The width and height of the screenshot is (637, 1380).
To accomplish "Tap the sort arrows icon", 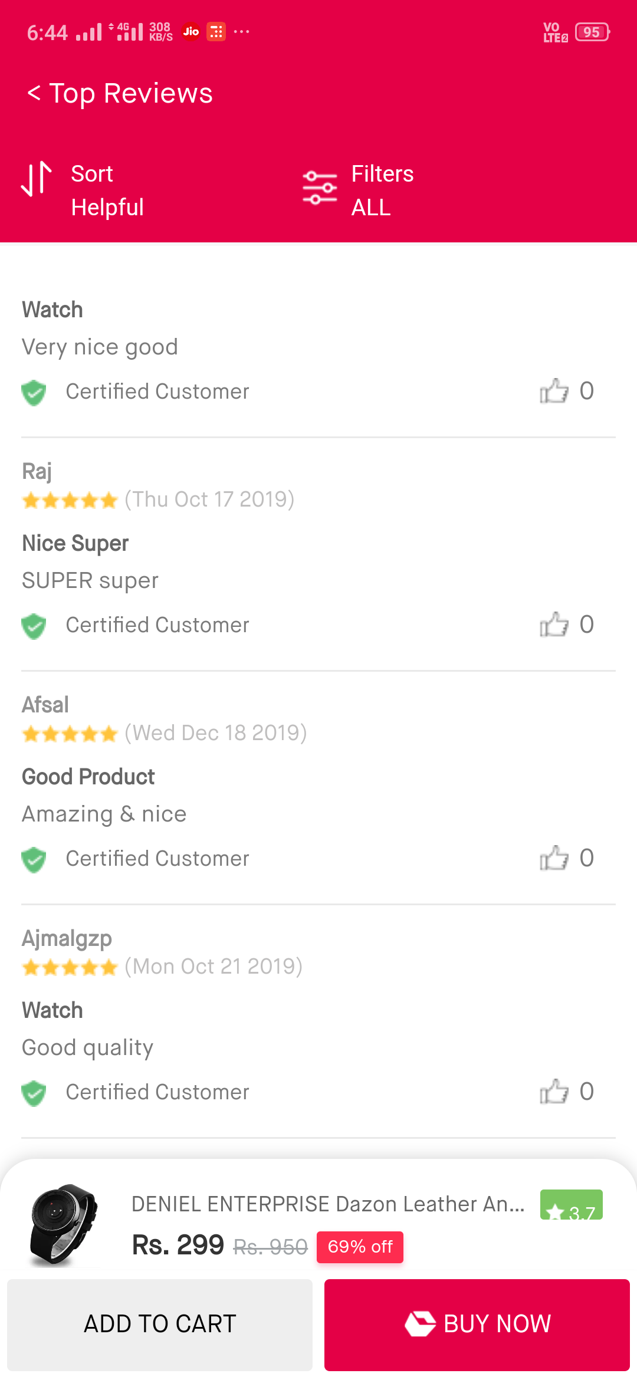I will tap(37, 178).
